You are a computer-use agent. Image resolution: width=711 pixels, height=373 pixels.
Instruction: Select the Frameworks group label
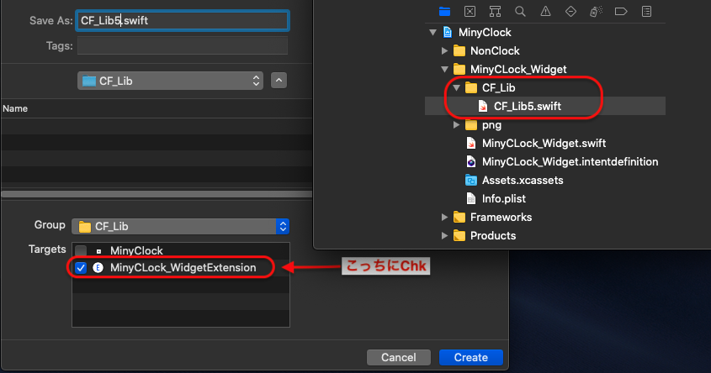[501, 218]
